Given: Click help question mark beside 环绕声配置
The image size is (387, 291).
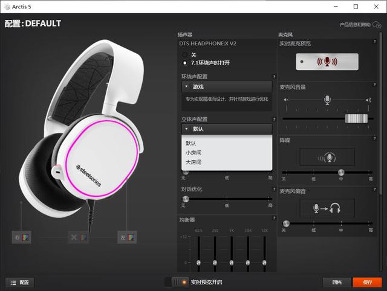Looking at the screenshot, I should [274, 77].
